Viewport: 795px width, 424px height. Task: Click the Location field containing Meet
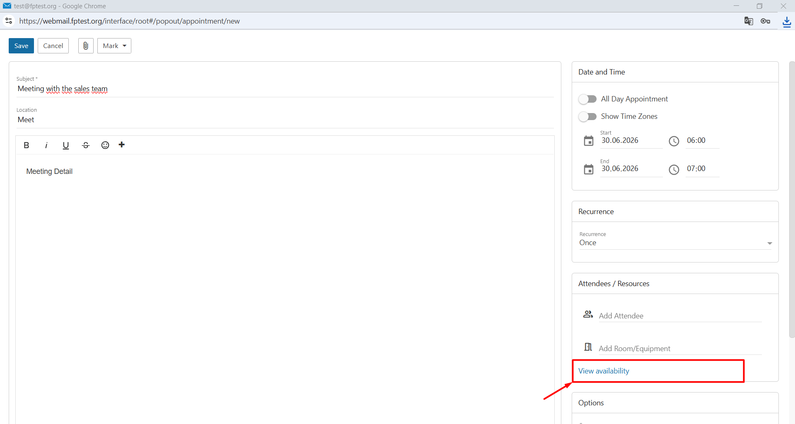point(285,120)
